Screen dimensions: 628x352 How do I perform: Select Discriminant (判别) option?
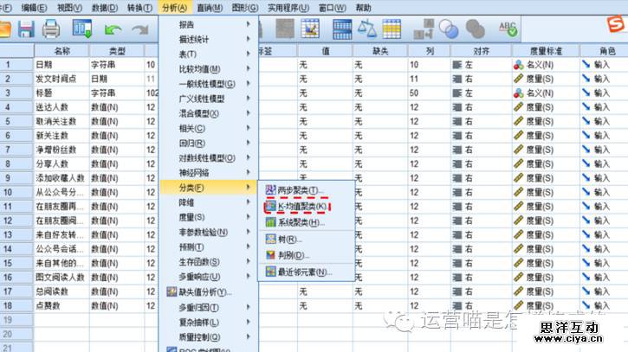click(307, 255)
